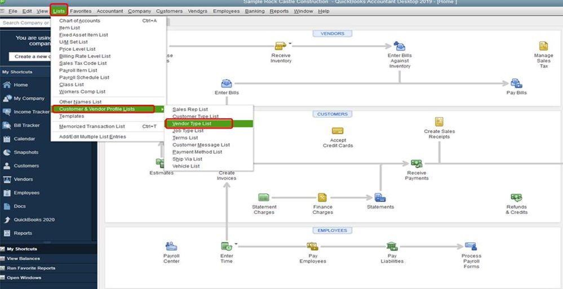Open Refunds & Credits icon
The width and height of the screenshot is (563, 289).
pyautogui.click(x=516, y=198)
